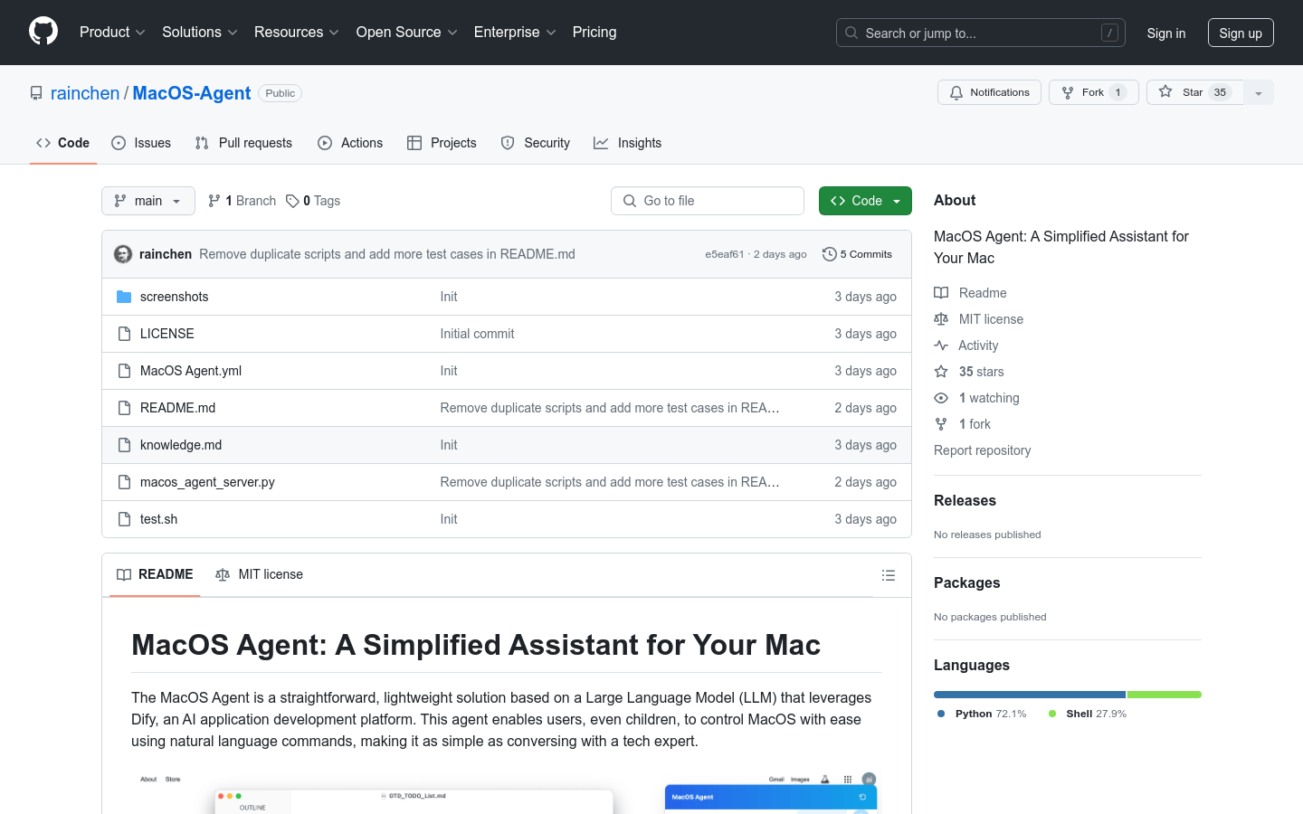Viewport: 1303px width, 814px height.
Task: Click the Python language bar segment
Action: [x=1030, y=695]
